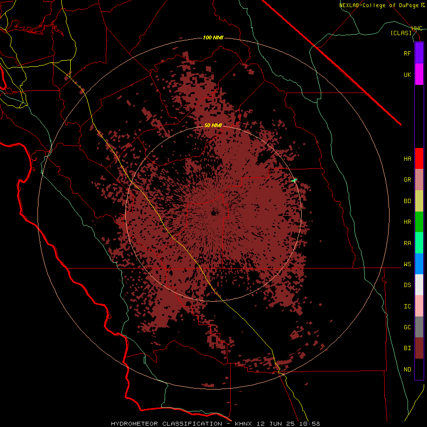Select the IC light-pink legend swatch
This screenshot has width=427, height=427.
pos(419,306)
